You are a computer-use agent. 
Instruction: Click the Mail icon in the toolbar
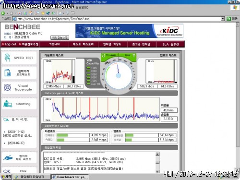(60, 13)
